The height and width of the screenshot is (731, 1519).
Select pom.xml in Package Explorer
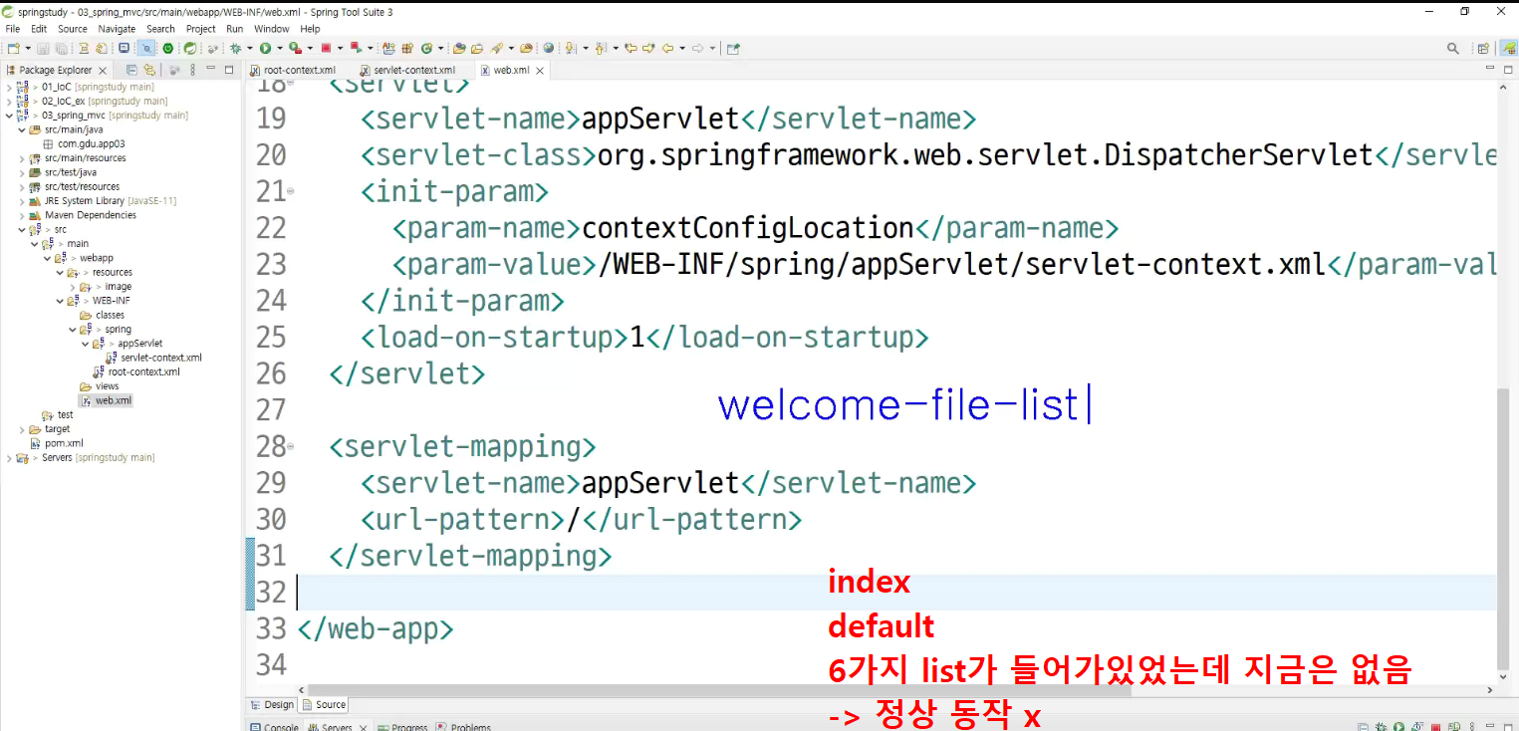(57, 443)
